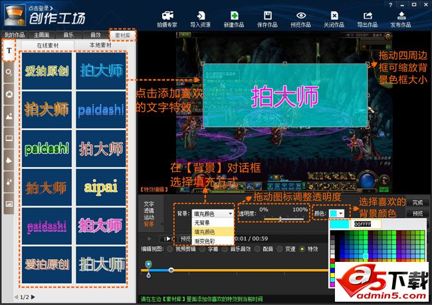Add the blue paidashi text effect
The width and height of the screenshot is (432, 305).
[101, 110]
